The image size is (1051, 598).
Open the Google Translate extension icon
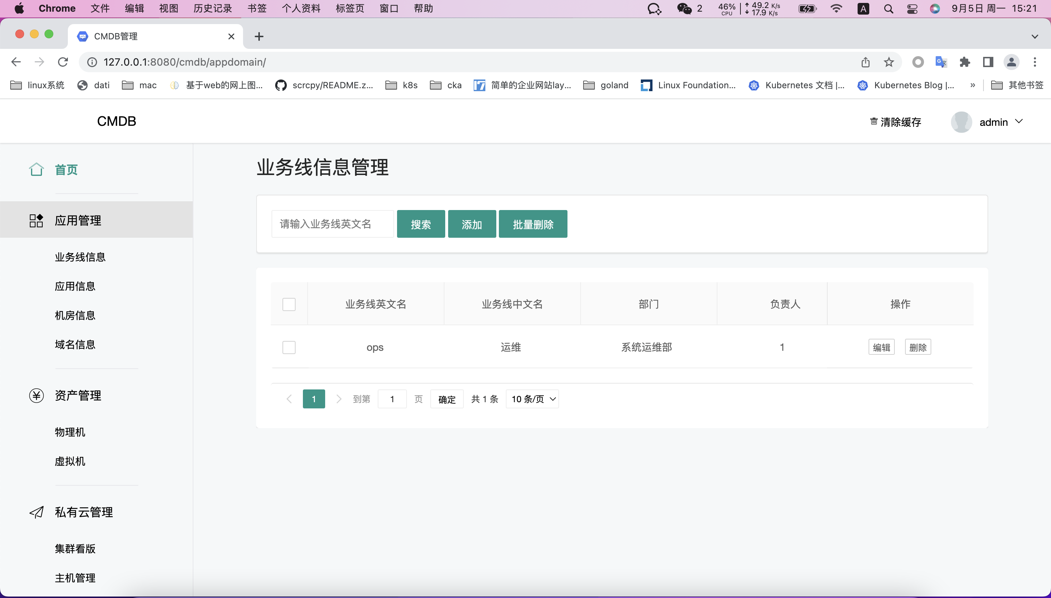[x=941, y=62]
